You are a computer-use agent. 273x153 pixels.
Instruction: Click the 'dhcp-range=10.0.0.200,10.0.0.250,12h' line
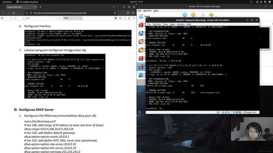[49, 129]
